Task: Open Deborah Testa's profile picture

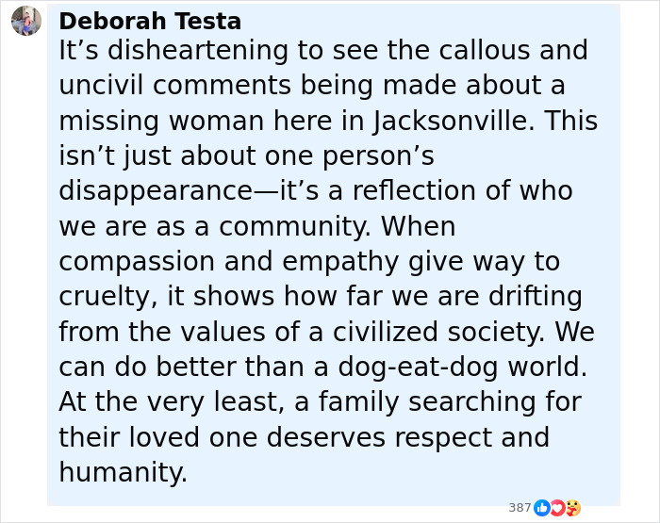Action: (26, 21)
